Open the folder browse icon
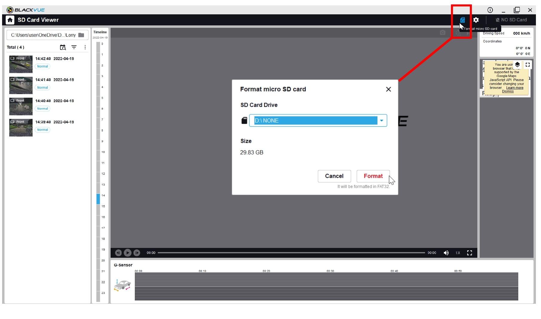The image size is (541, 319). (81, 35)
